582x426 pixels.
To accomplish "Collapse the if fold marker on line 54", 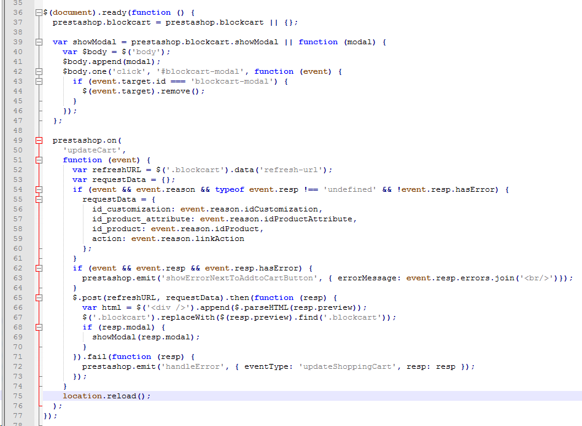I will [39, 189].
